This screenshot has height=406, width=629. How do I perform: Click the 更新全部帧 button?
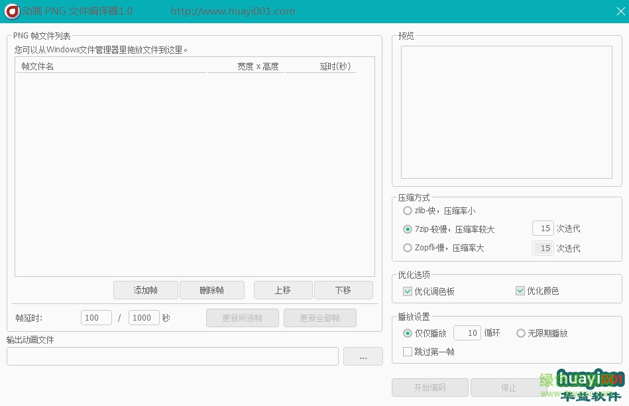click(319, 318)
